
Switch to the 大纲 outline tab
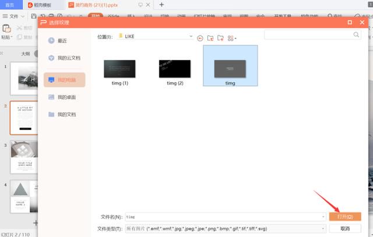[26, 54]
